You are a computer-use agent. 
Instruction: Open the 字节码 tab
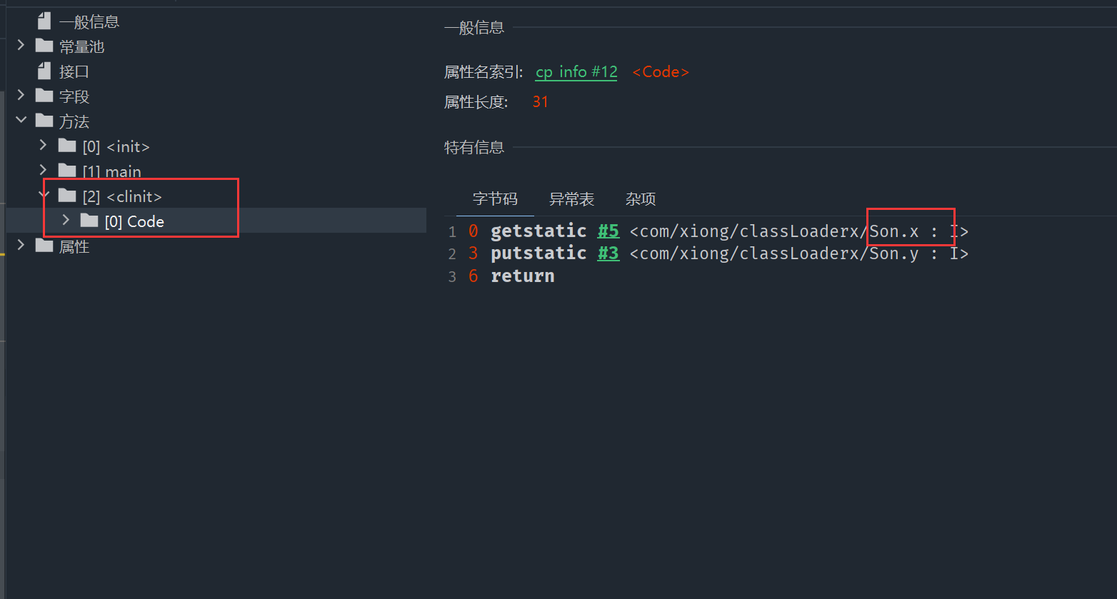point(495,199)
